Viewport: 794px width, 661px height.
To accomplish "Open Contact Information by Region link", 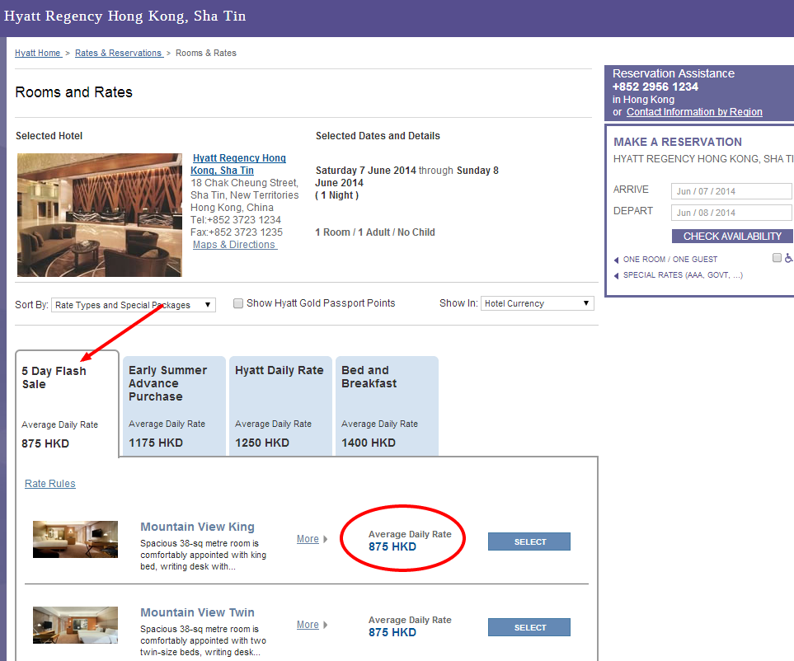I will [x=694, y=112].
